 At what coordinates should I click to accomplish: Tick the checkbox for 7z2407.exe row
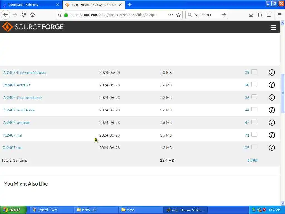coord(254,147)
